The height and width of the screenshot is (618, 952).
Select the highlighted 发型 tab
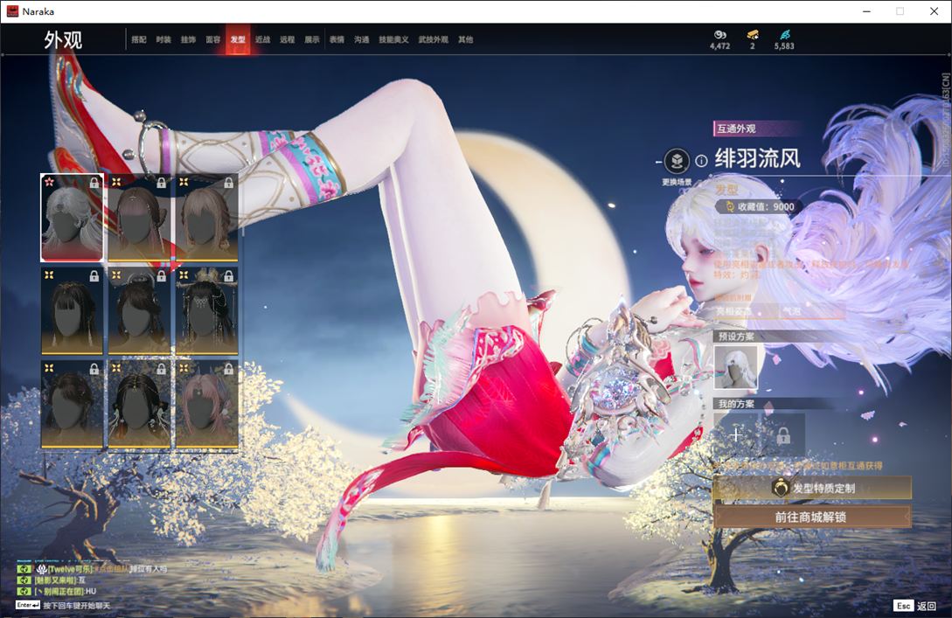pyautogui.click(x=238, y=39)
